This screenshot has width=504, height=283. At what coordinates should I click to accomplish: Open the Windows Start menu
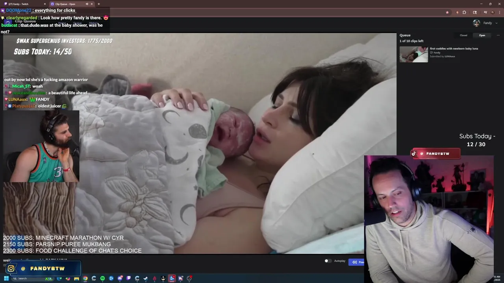click(6, 278)
